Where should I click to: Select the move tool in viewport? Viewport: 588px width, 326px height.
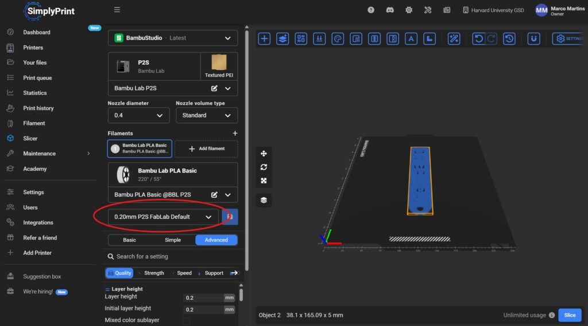click(264, 154)
